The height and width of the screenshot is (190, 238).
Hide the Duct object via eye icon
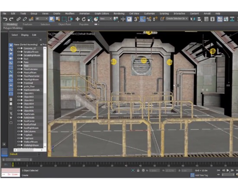[19, 59]
